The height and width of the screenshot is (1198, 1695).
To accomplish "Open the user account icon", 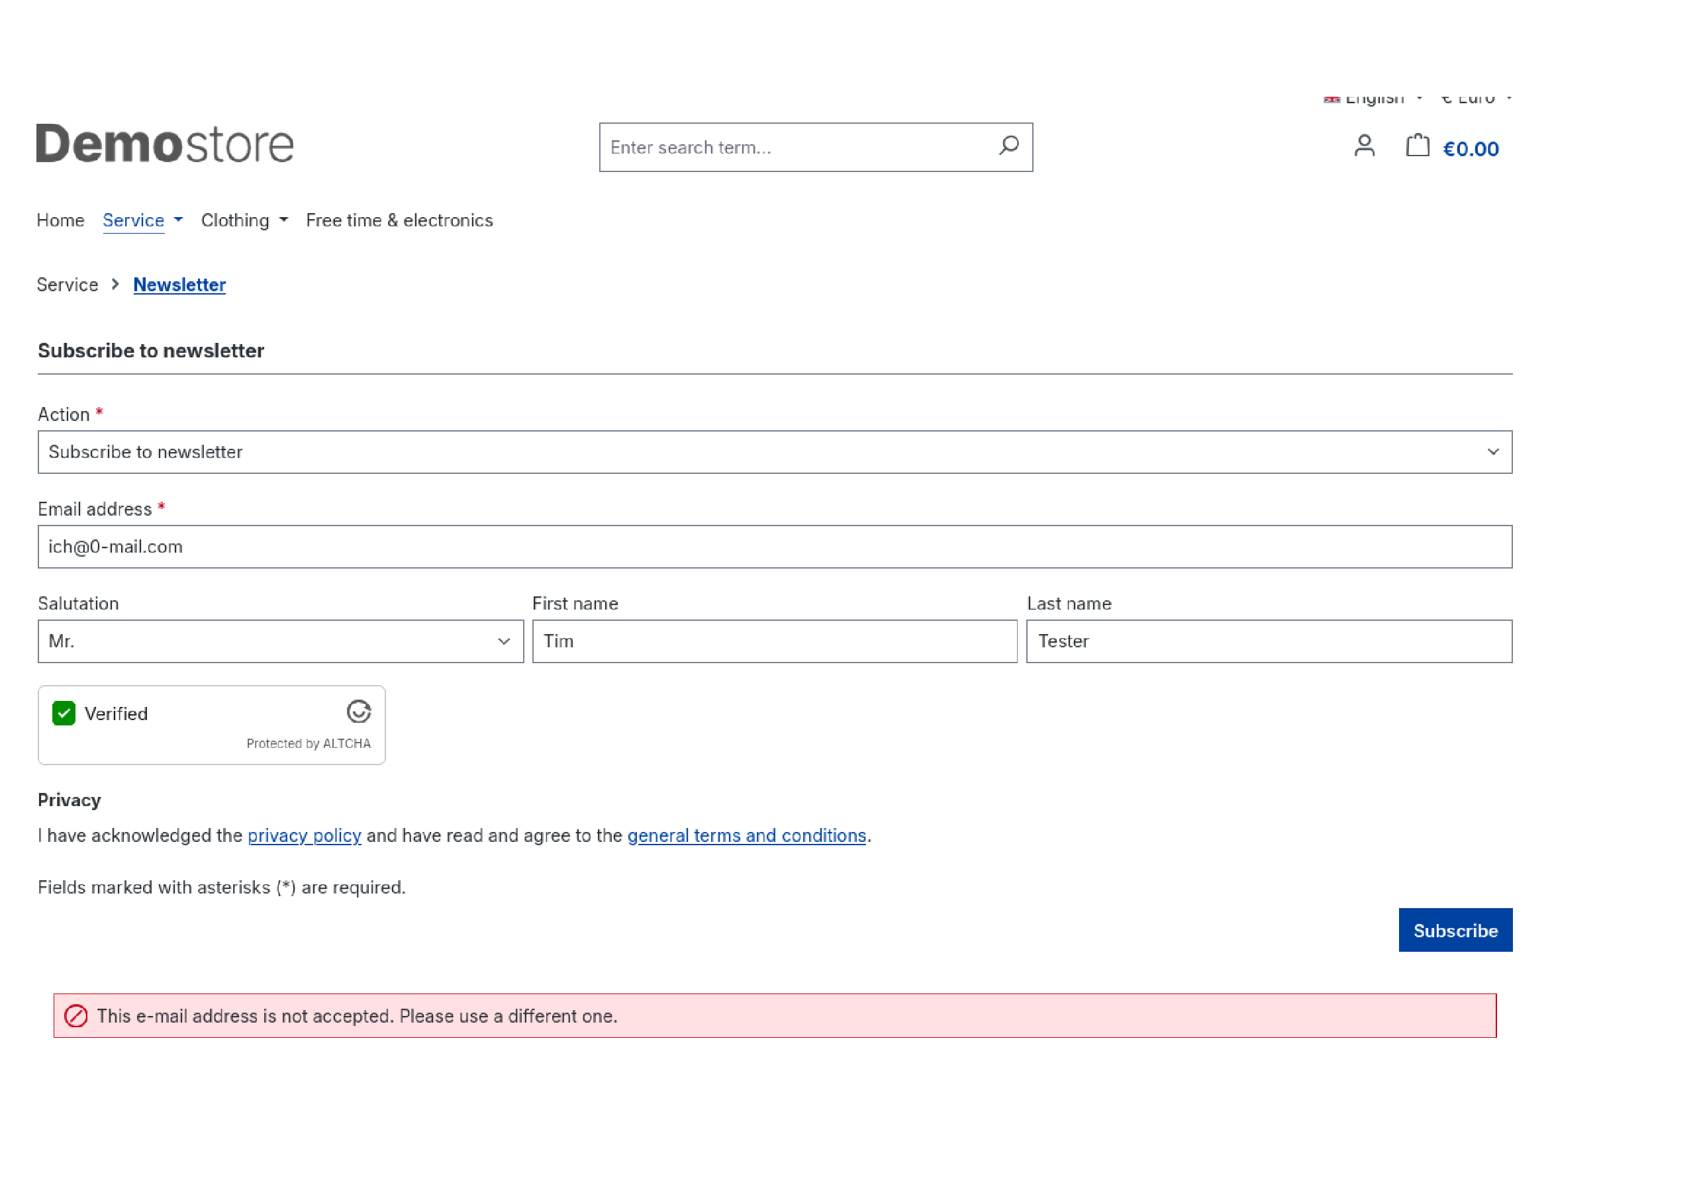I will point(1364,146).
